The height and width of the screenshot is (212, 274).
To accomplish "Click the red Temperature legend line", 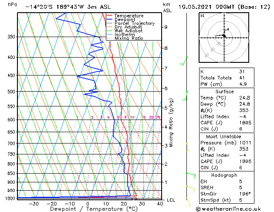I will point(110,16).
